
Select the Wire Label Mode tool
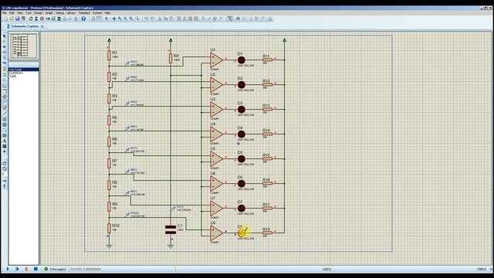[5, 53]
